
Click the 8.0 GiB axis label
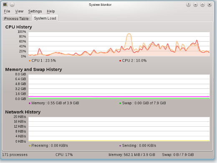tap(20, 74)
